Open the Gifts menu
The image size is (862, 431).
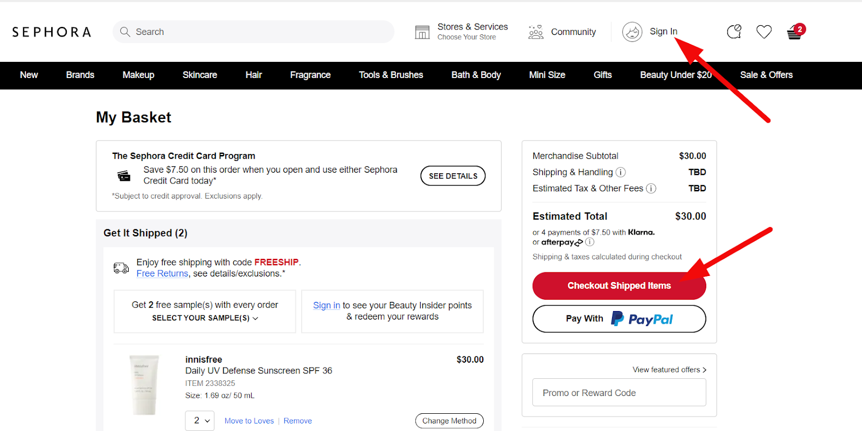pos(603,75)
